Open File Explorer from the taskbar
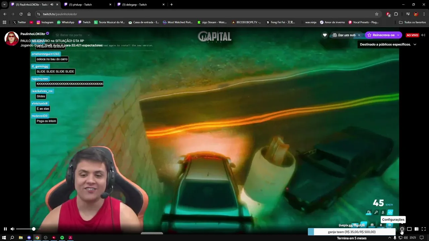The image size is (429, 241). (21, 238)
